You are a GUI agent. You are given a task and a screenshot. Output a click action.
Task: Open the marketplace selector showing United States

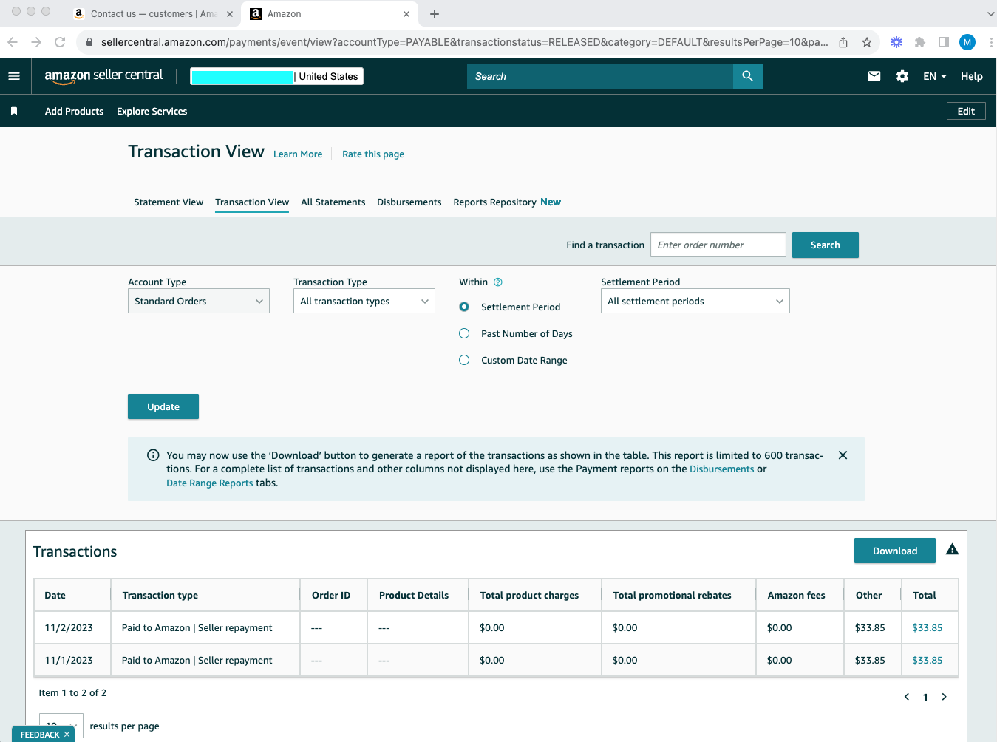point(276,76)
